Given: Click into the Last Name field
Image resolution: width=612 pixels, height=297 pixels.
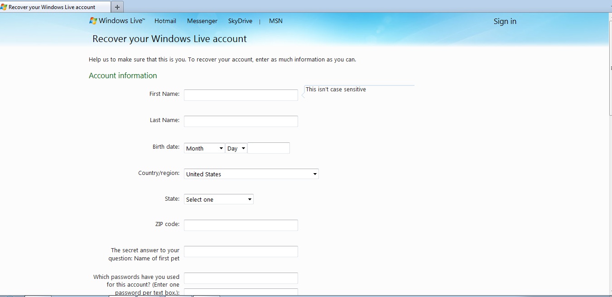Looking at the screenshot, I should click(x=241, y=121).
